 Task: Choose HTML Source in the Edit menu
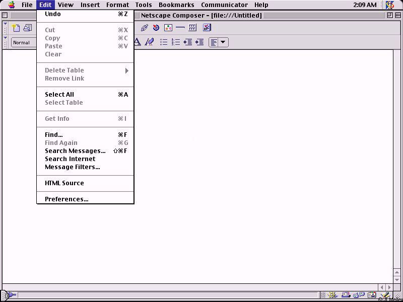coord(64,183)
